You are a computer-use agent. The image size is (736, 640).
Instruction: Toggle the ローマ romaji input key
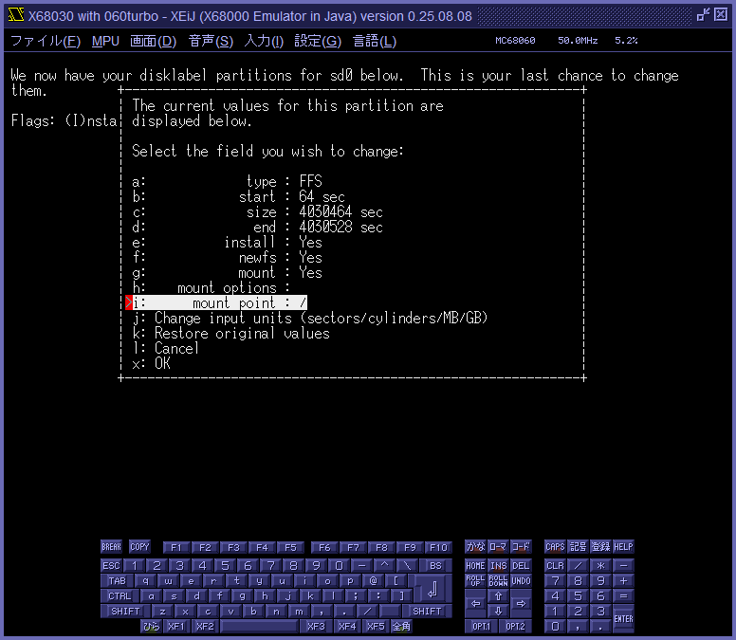pyautogui.click(x=498, y=547)
